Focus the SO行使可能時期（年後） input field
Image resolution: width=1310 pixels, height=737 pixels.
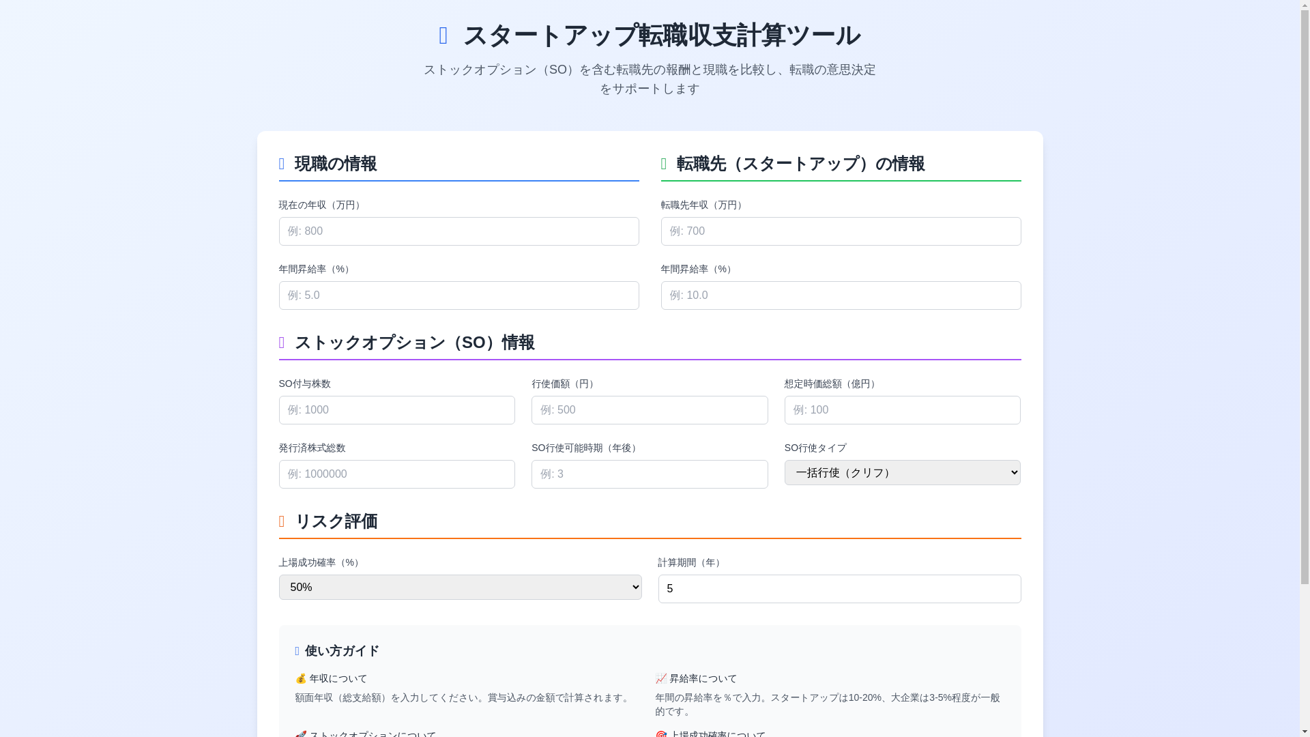click(650, 474)
